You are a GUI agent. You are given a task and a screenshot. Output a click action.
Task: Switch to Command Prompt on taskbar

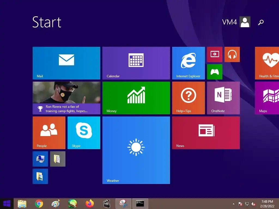[140, 204]
